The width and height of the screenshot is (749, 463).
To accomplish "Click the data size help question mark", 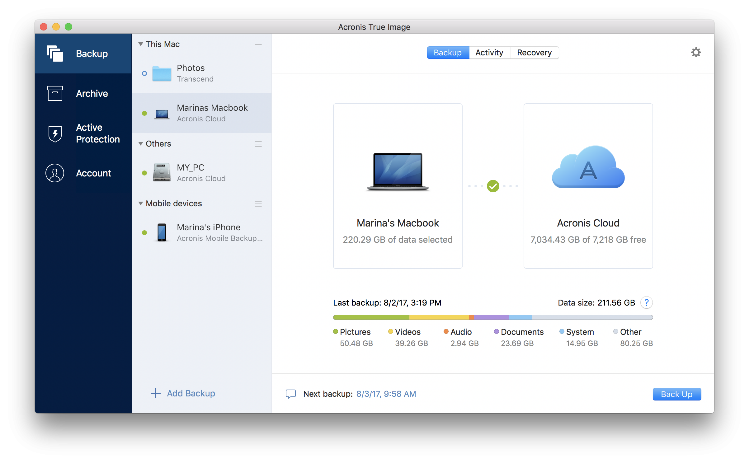I will (646, 302).
